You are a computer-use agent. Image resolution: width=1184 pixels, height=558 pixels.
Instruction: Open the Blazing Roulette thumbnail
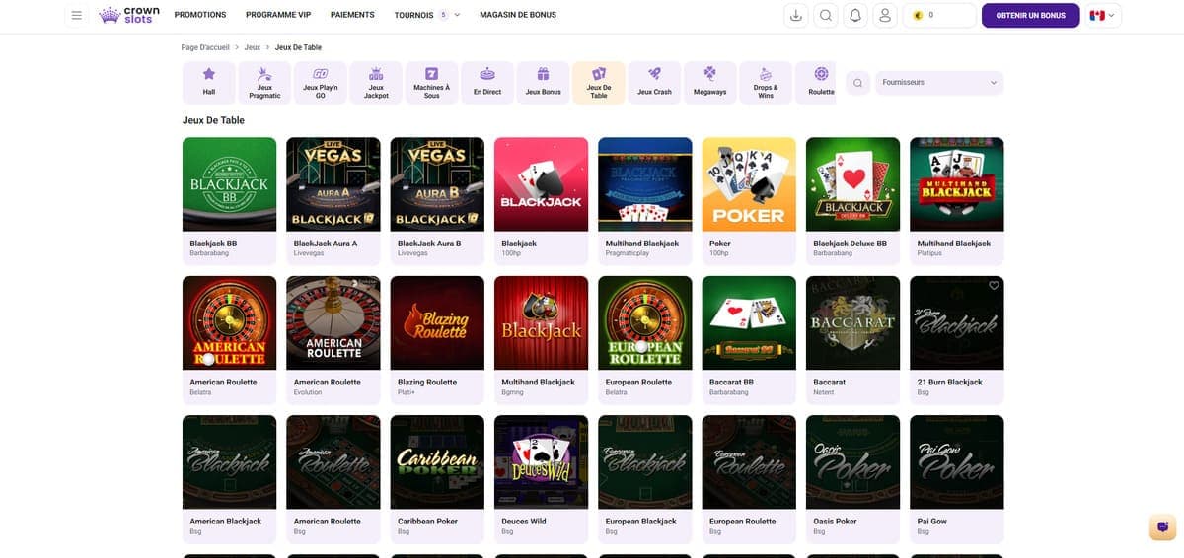(437, 322)
